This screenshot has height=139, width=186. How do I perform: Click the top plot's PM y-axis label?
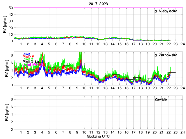click(x=4, y=24)
